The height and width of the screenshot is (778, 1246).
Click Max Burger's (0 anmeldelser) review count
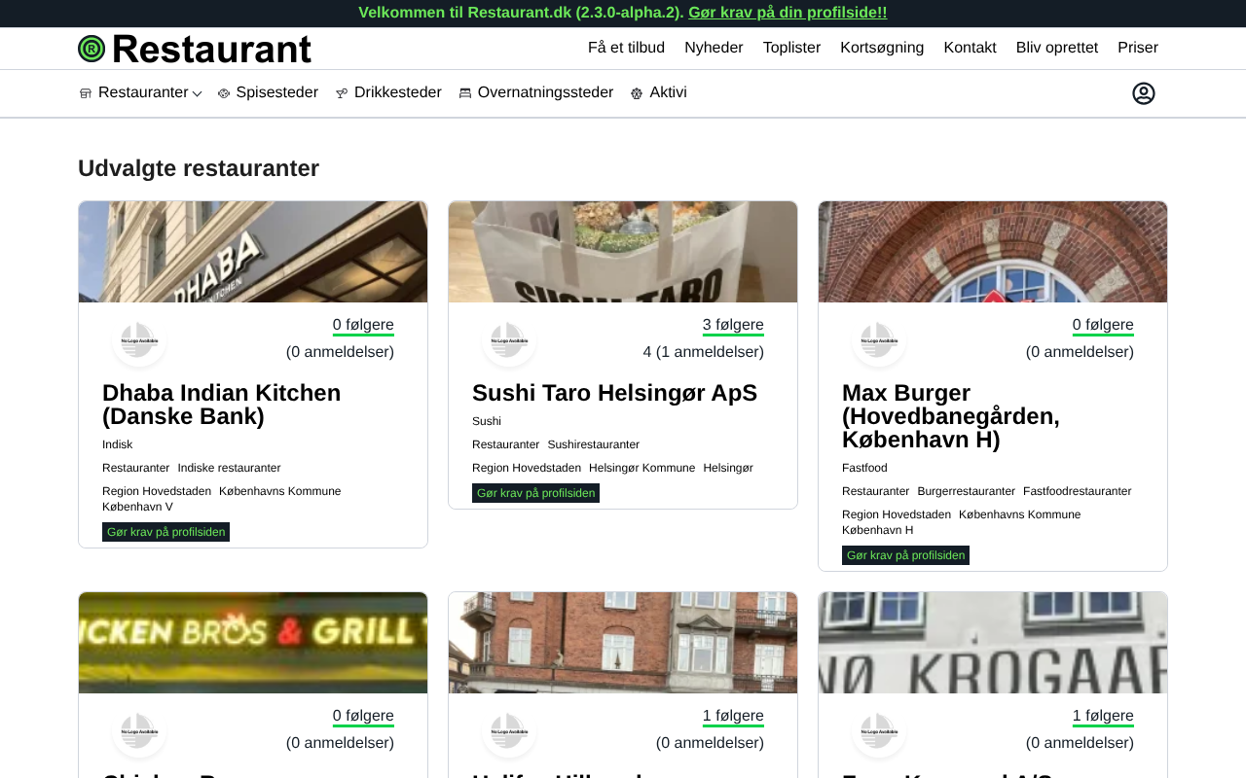point(1080,352)
